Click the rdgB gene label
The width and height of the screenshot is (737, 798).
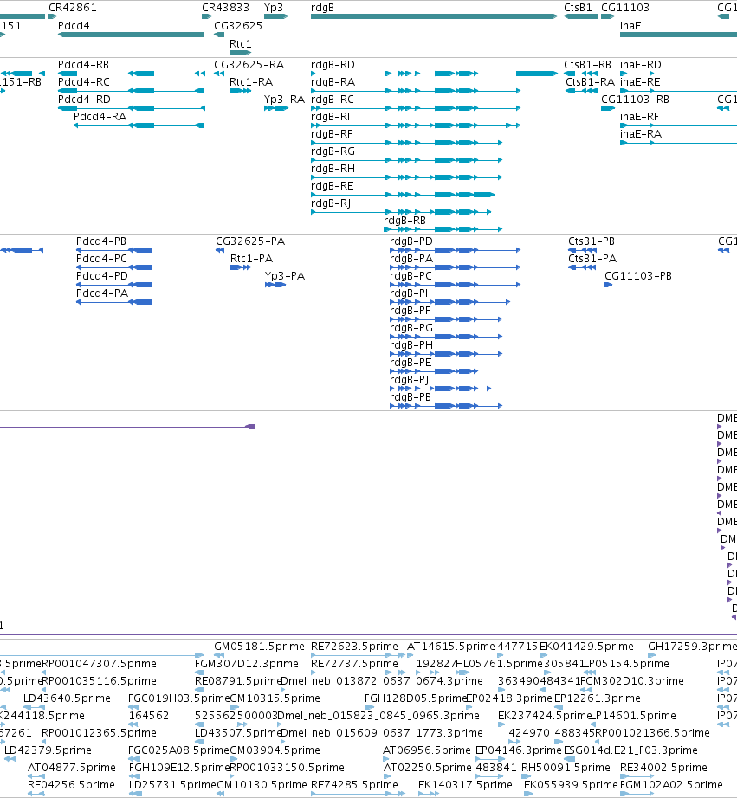[x=322, y=8]
